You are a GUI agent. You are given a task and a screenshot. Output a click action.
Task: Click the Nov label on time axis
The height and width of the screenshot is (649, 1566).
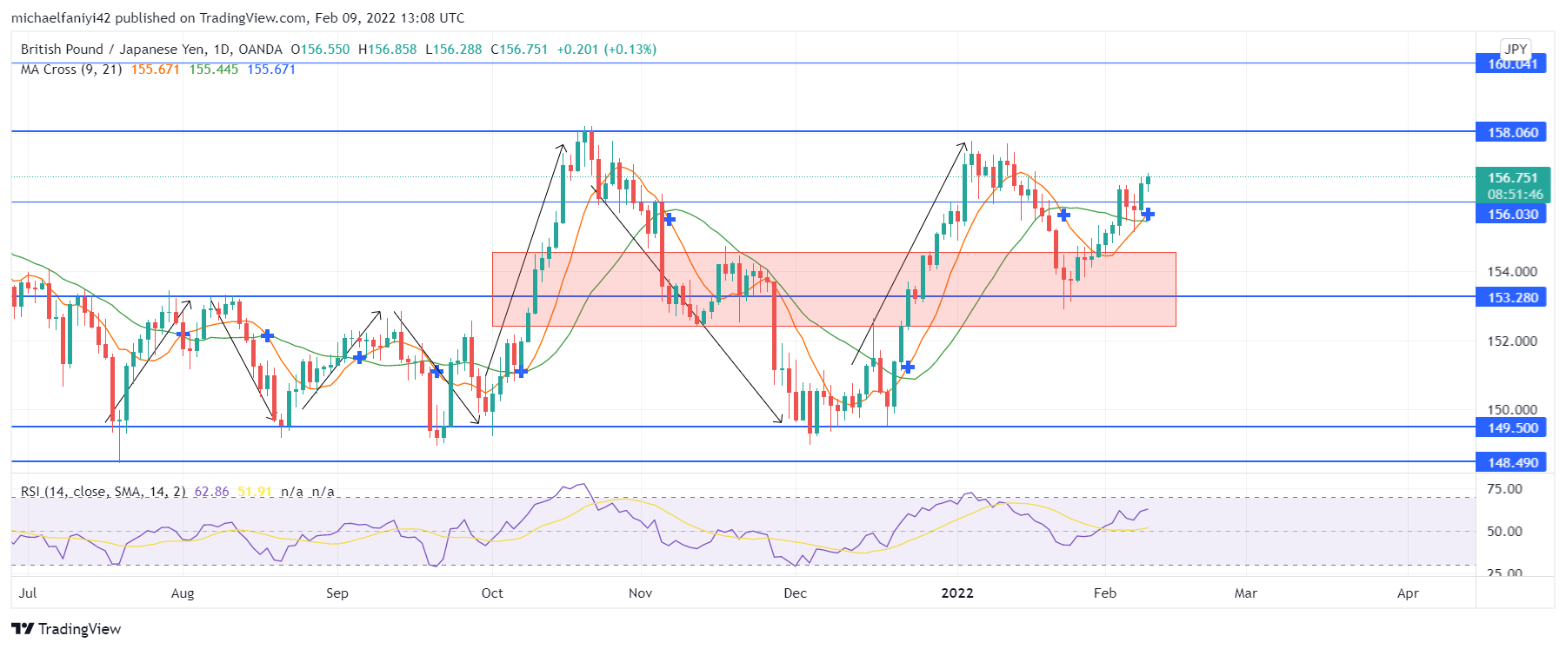640,593
